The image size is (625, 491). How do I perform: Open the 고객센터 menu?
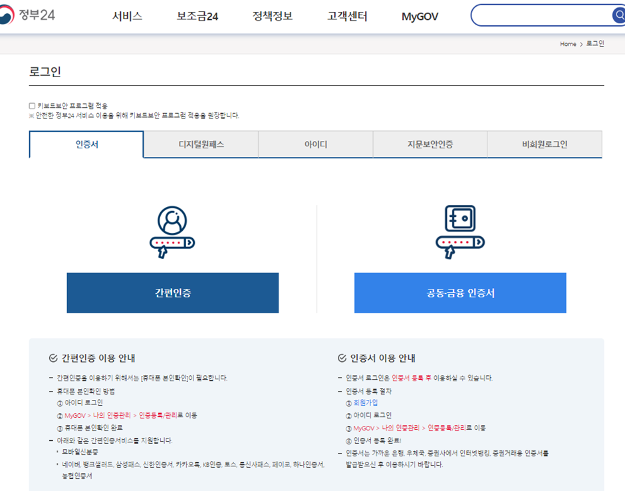tap(346, 16)
